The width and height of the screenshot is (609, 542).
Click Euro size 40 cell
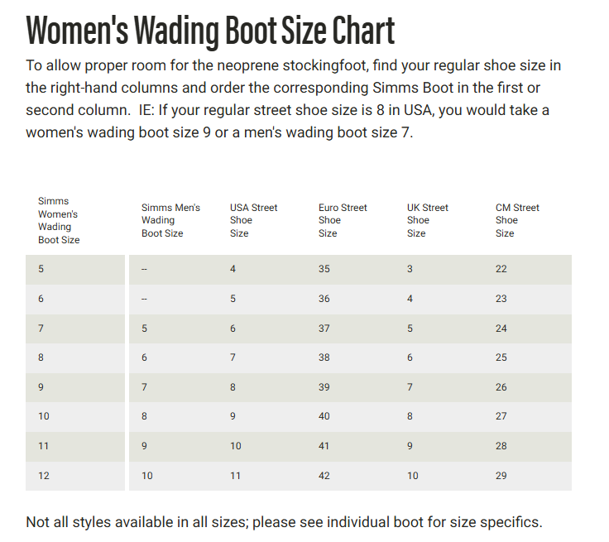(x=324, y=416)
